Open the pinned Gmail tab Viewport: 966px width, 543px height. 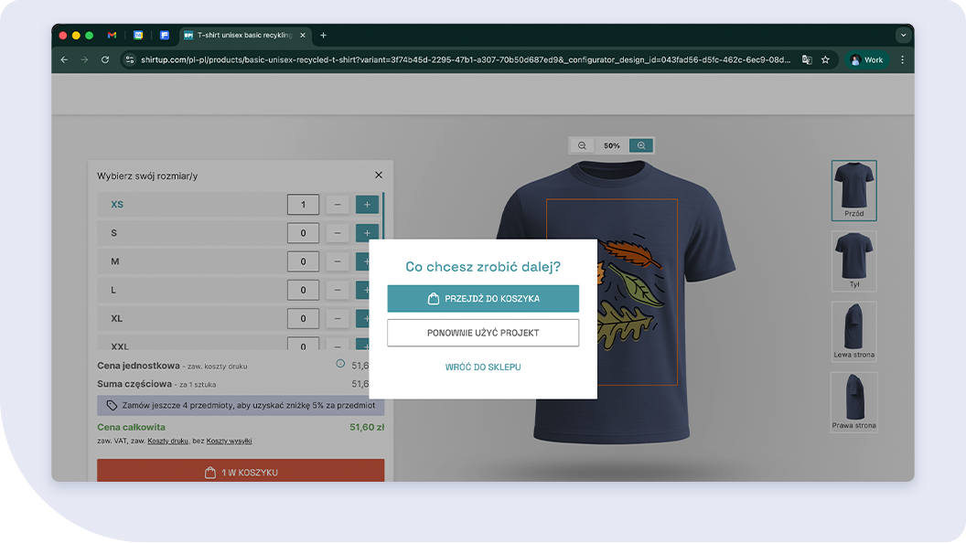tap(113, 35)
